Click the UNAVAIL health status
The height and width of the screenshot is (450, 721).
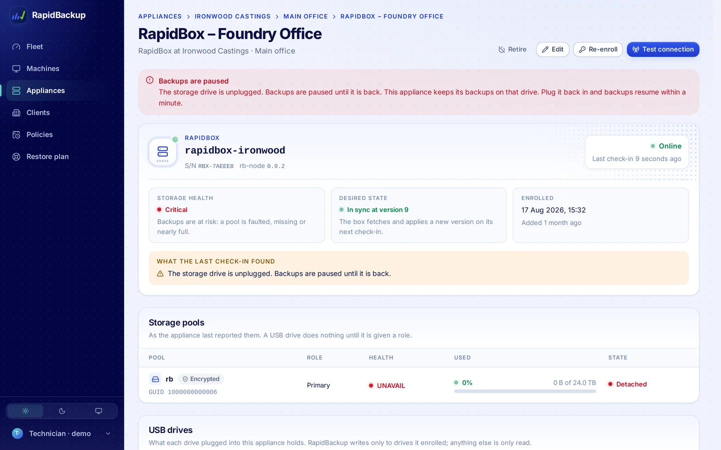387,385
